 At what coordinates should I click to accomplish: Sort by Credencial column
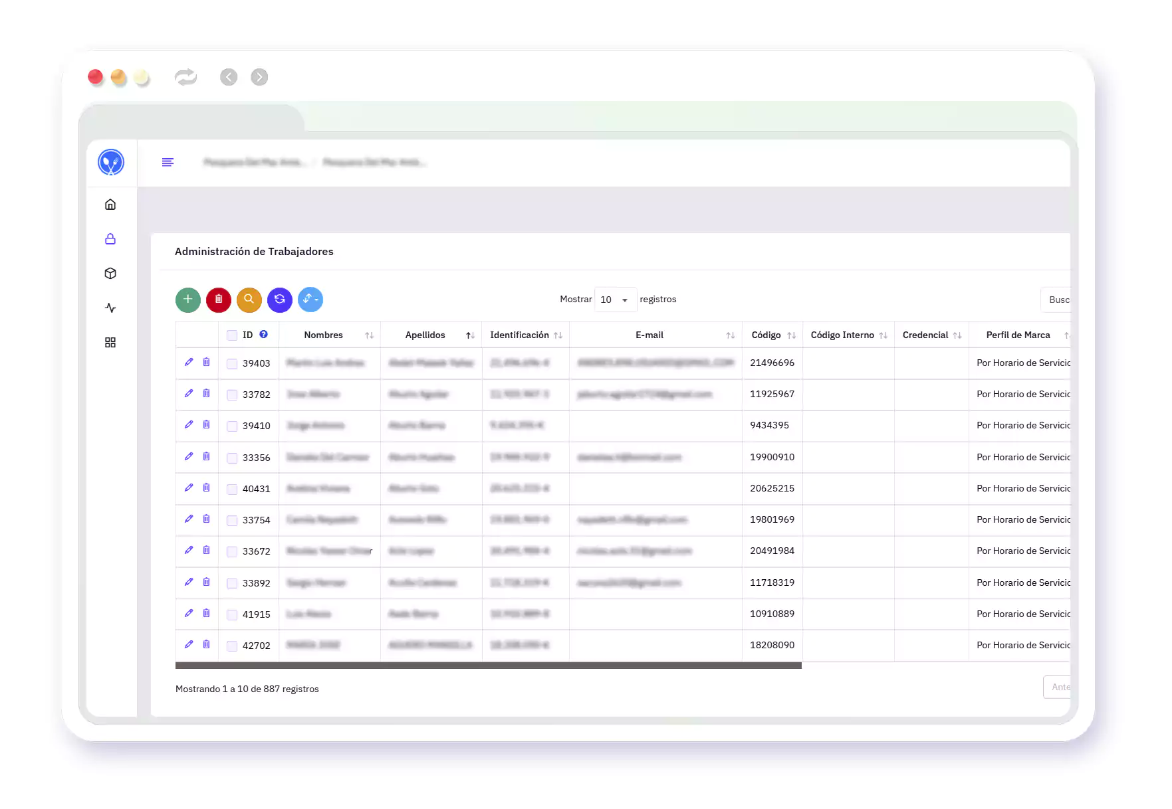coord(931,335)
